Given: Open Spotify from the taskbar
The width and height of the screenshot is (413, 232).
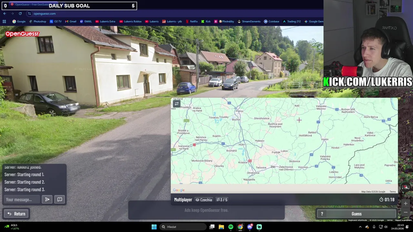Looking at the screenshot, I should click(x=231, y=227).
